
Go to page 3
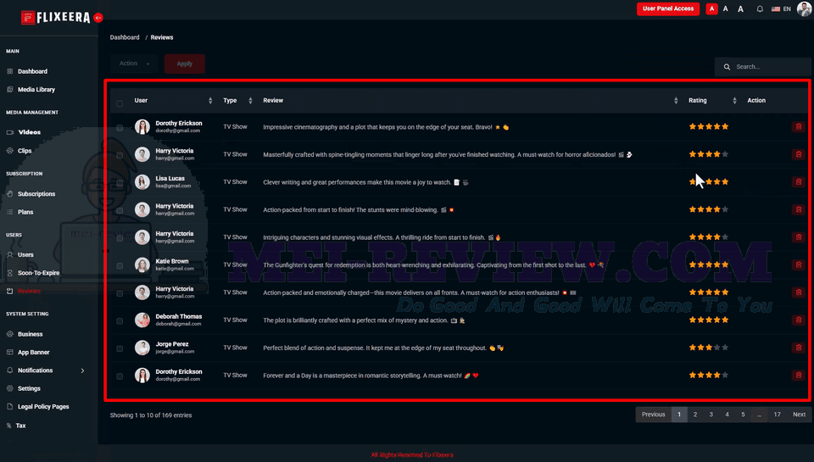(711, 415)
